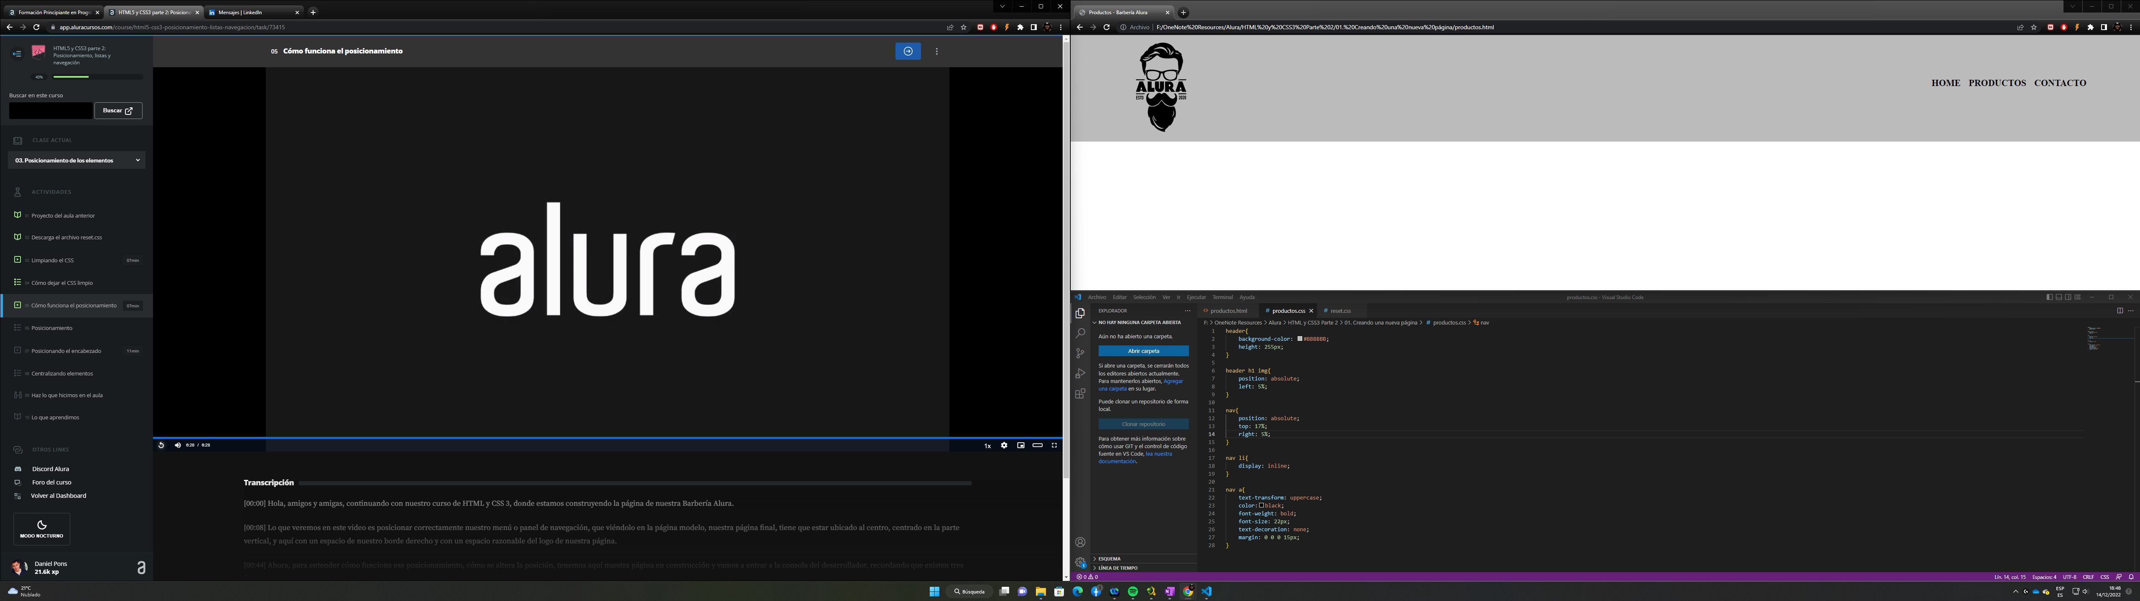Image resolution: width=2140 pixels, height=601 pixels.
Task: Open Terminal menu in VS Code
Action: tap(1223, 297)
